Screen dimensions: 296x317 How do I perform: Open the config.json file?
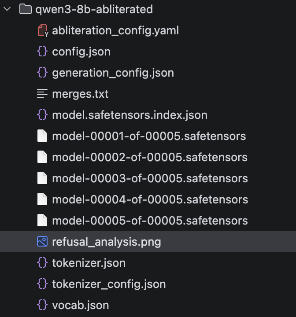(x=81, y=52)
